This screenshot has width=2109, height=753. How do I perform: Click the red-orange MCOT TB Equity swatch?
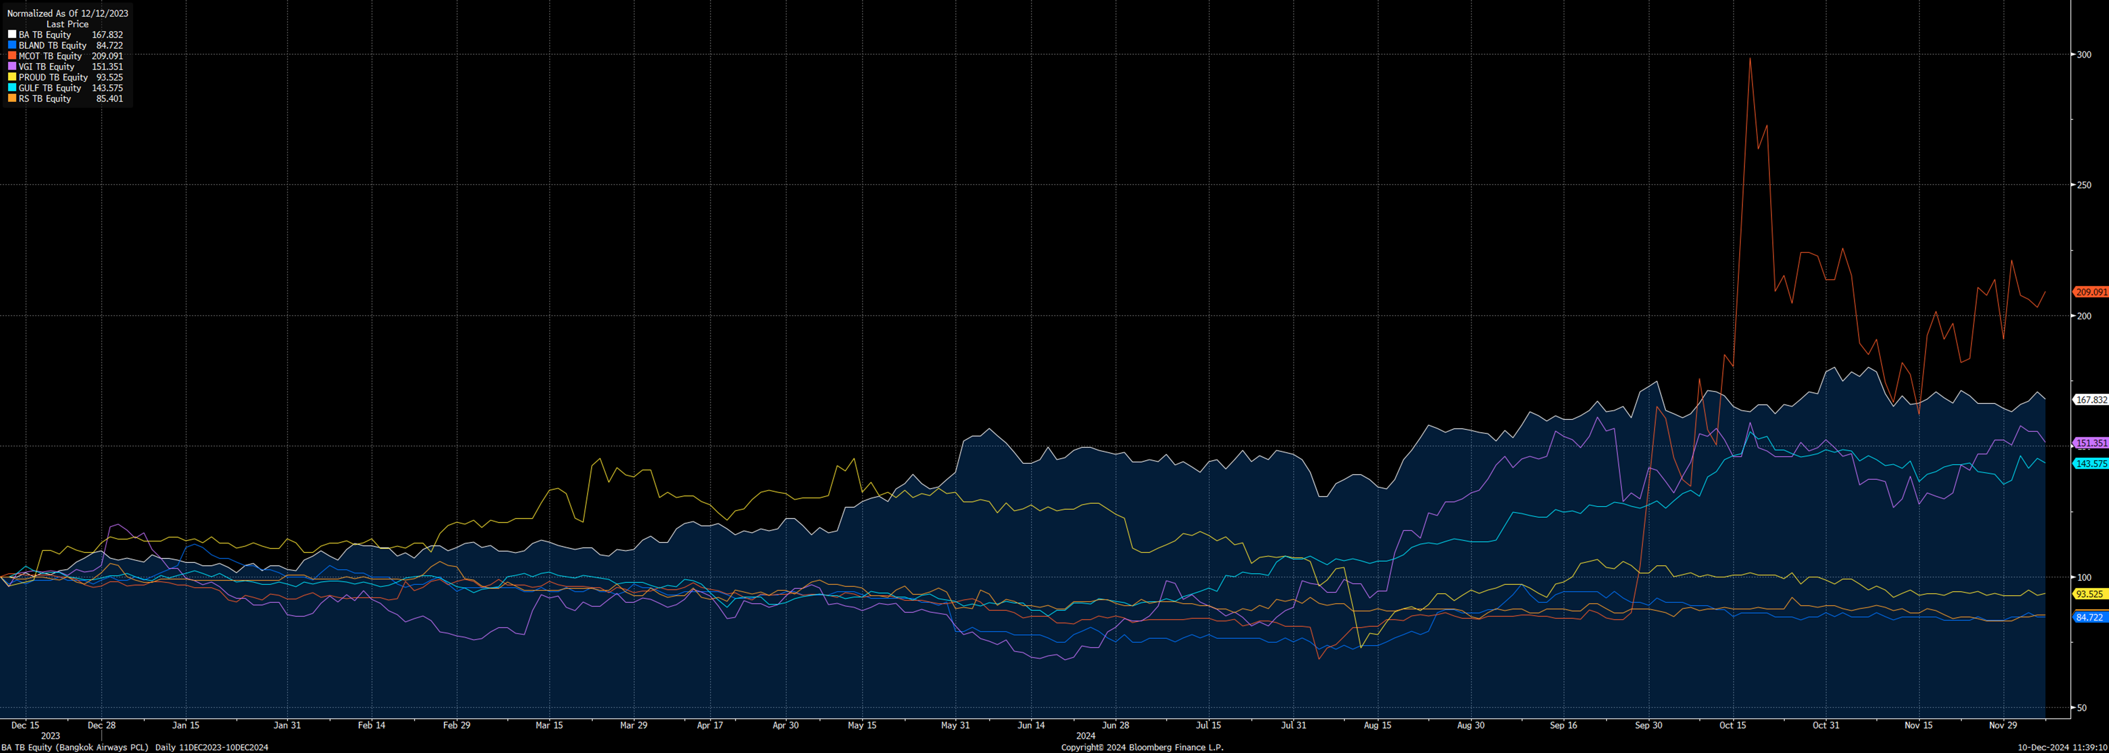[x=12, y=56]
